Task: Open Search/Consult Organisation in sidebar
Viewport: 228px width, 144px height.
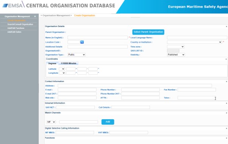Action: pyautogui.click(x=20, y=24)
